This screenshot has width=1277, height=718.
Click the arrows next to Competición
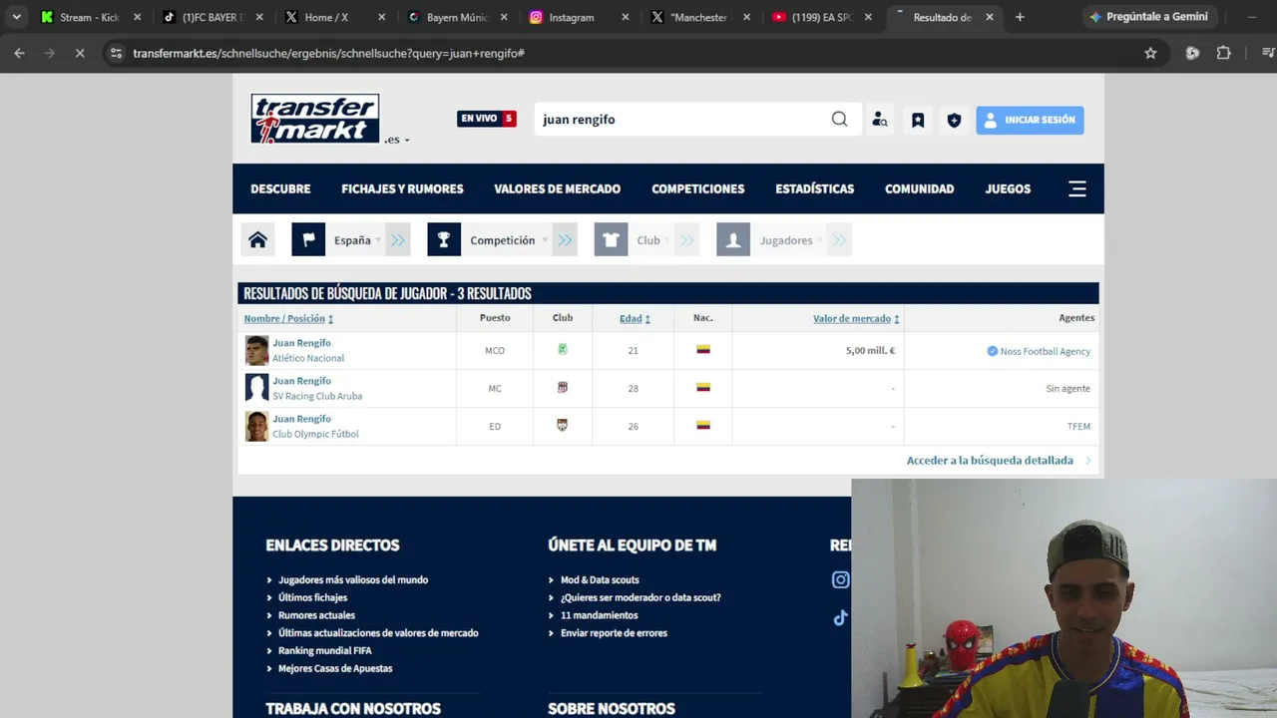pyautogui.click(x=565, y=240)
